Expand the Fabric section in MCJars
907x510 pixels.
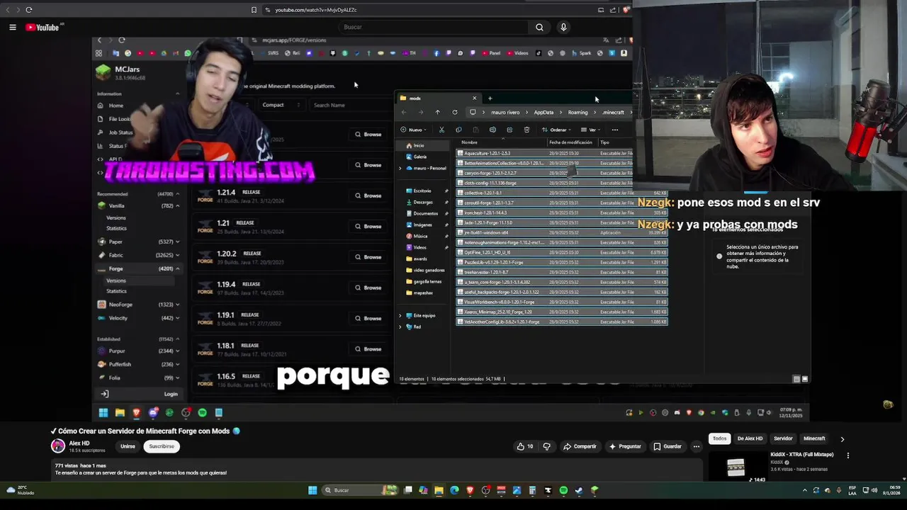(177, 255)
